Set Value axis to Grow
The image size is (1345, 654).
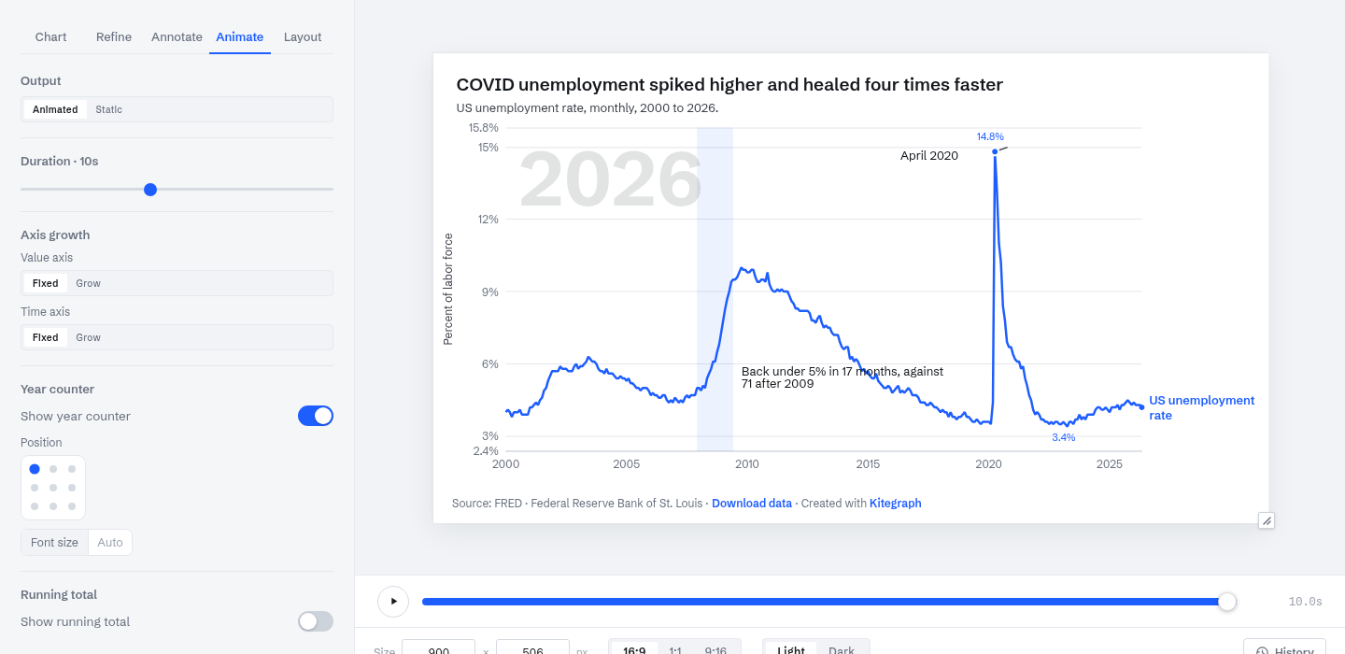click(88, 283)
